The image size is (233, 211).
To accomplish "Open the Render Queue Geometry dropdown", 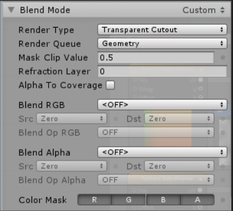I will (162, 44).
